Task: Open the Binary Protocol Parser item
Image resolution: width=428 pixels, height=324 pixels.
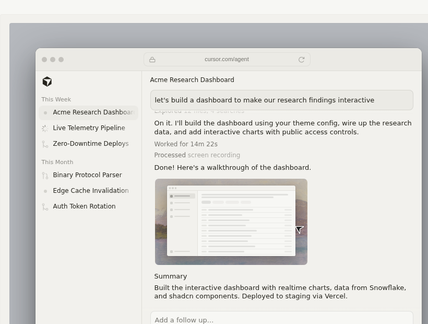Action: 88,175
